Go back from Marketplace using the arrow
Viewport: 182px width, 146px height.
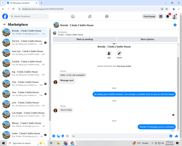[x=4, y=24]
